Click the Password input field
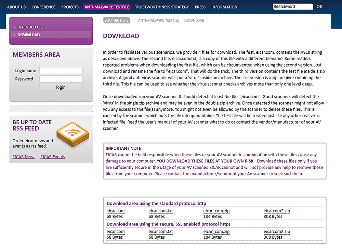 coord(61,79)
